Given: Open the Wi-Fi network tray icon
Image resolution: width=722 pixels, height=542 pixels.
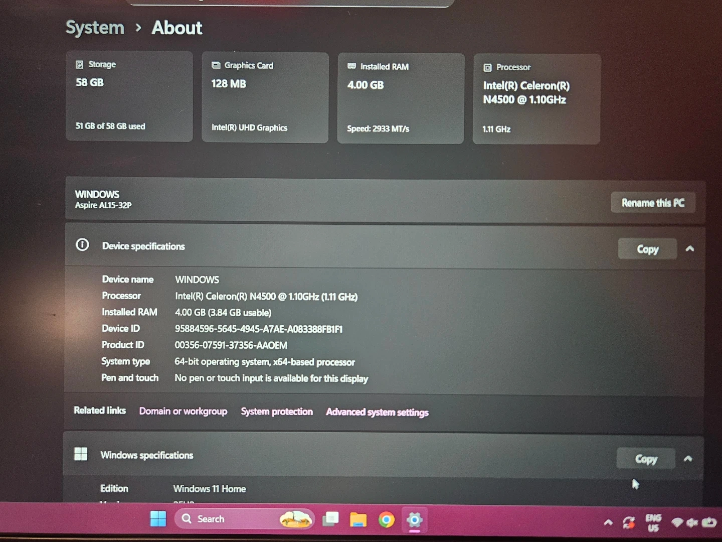Looking at the screenshot, I should coord(677,522).
